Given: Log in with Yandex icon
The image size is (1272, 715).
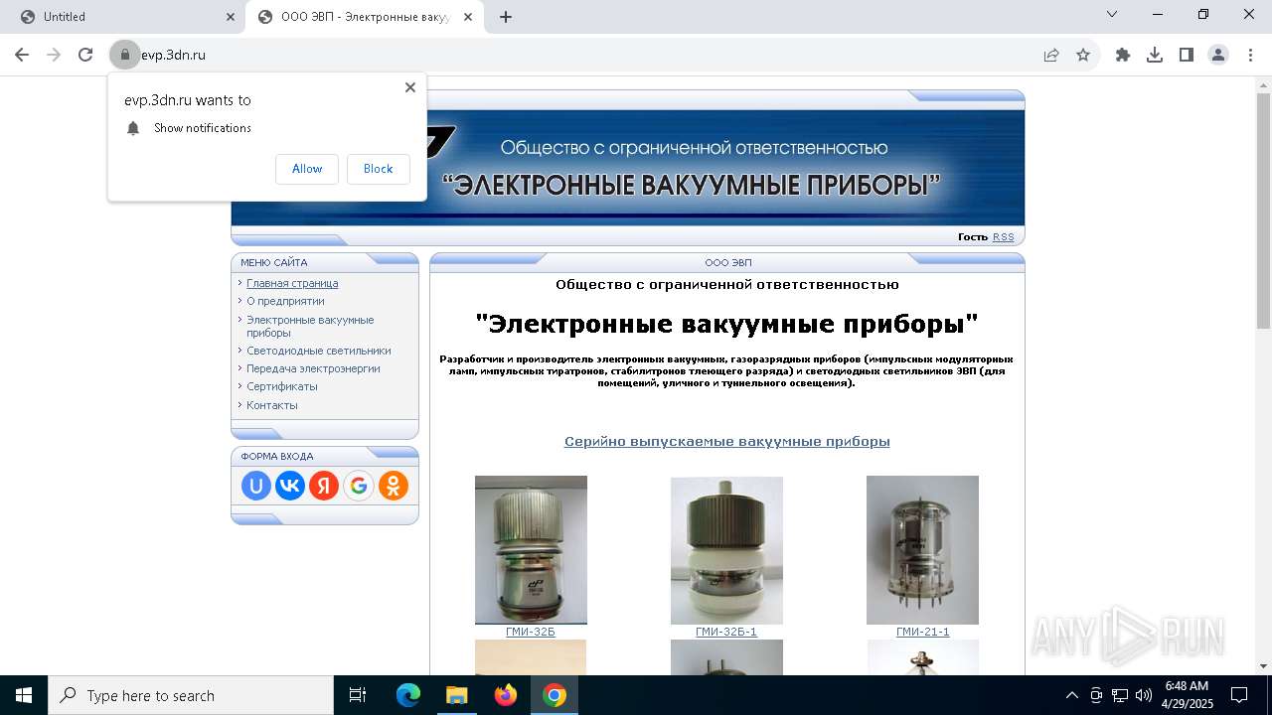Looking at the screenshot, I should tap(324, 486).
